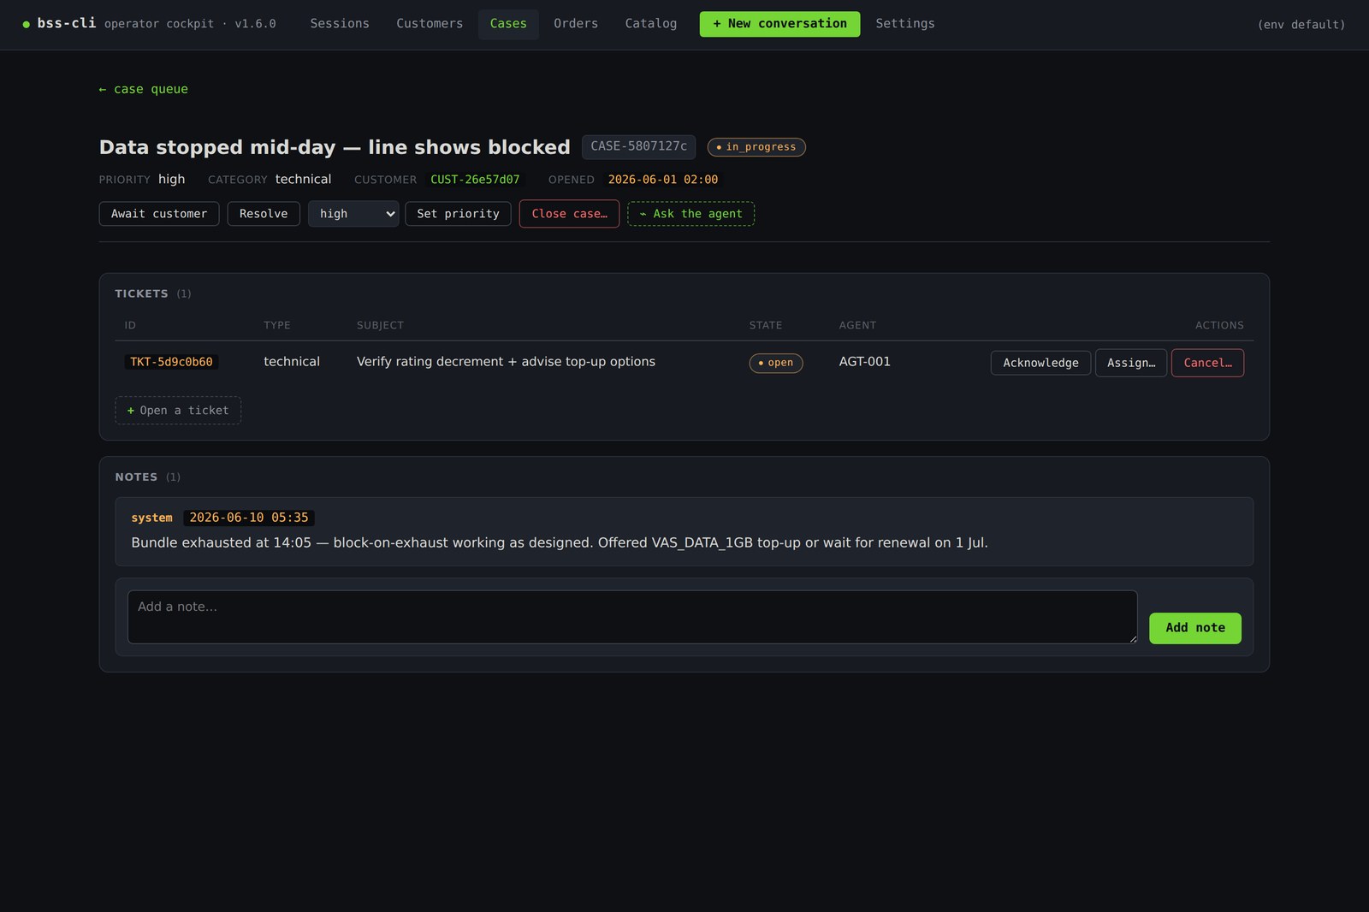Open Settings in top navigation
Image resolution: width=1369 pixels, height=912 pixels.
[905, 24]
